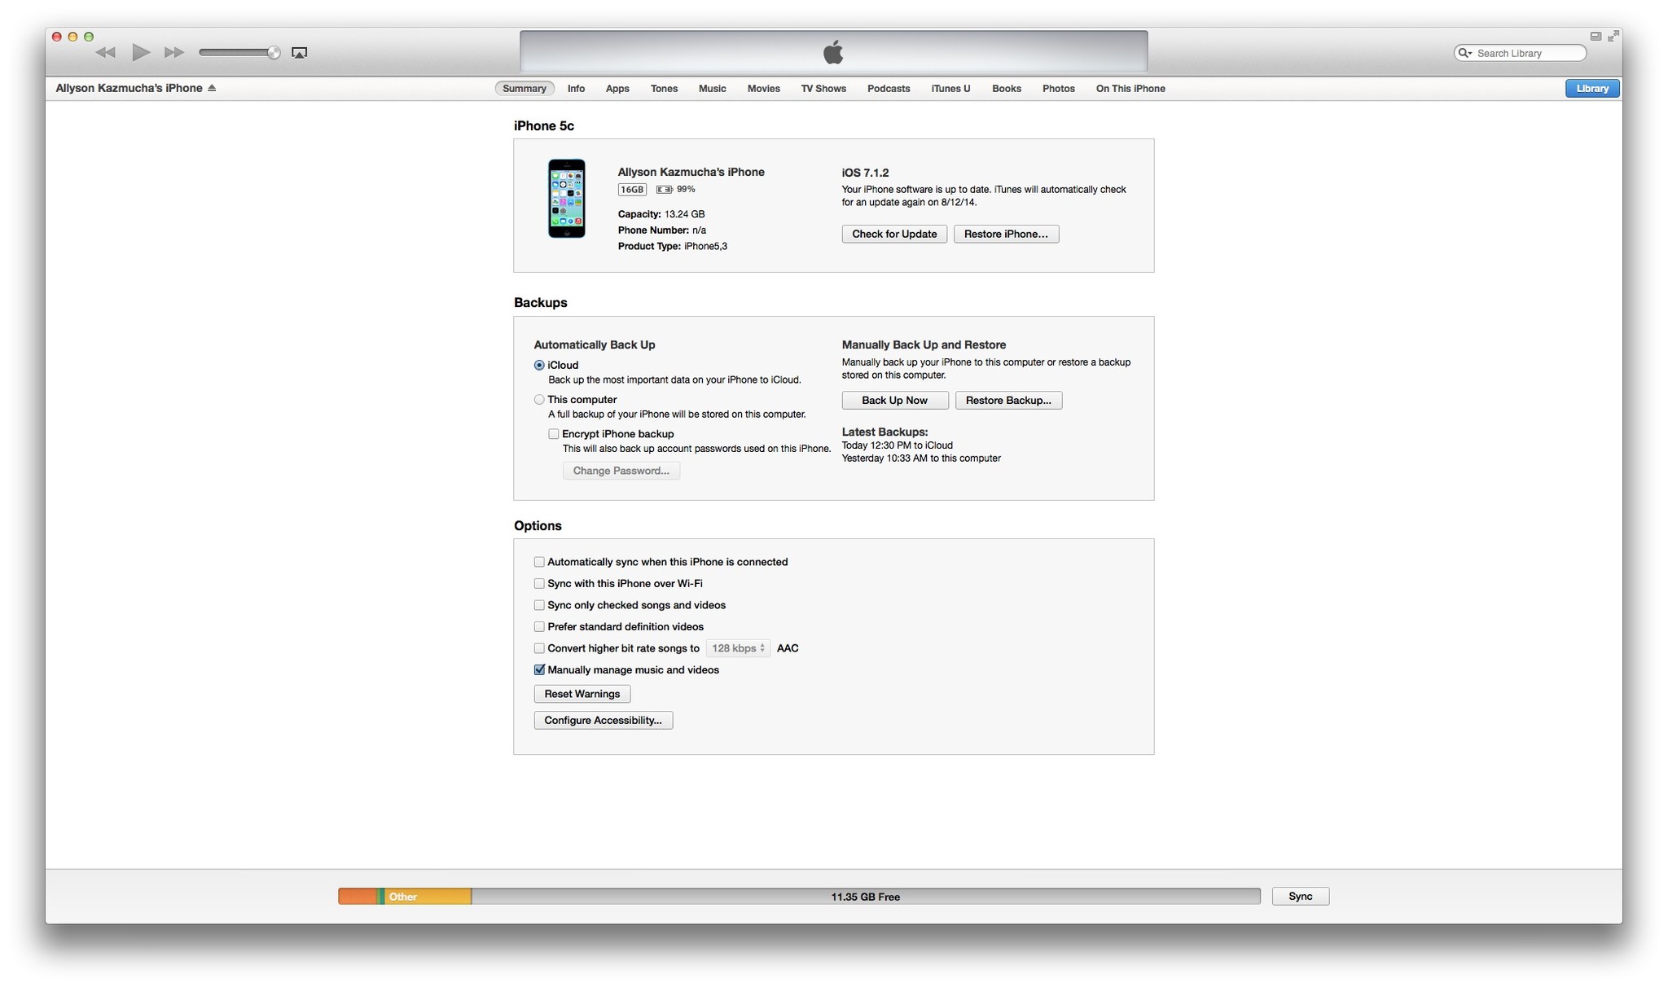Click the play button

[x=141, y=53]
